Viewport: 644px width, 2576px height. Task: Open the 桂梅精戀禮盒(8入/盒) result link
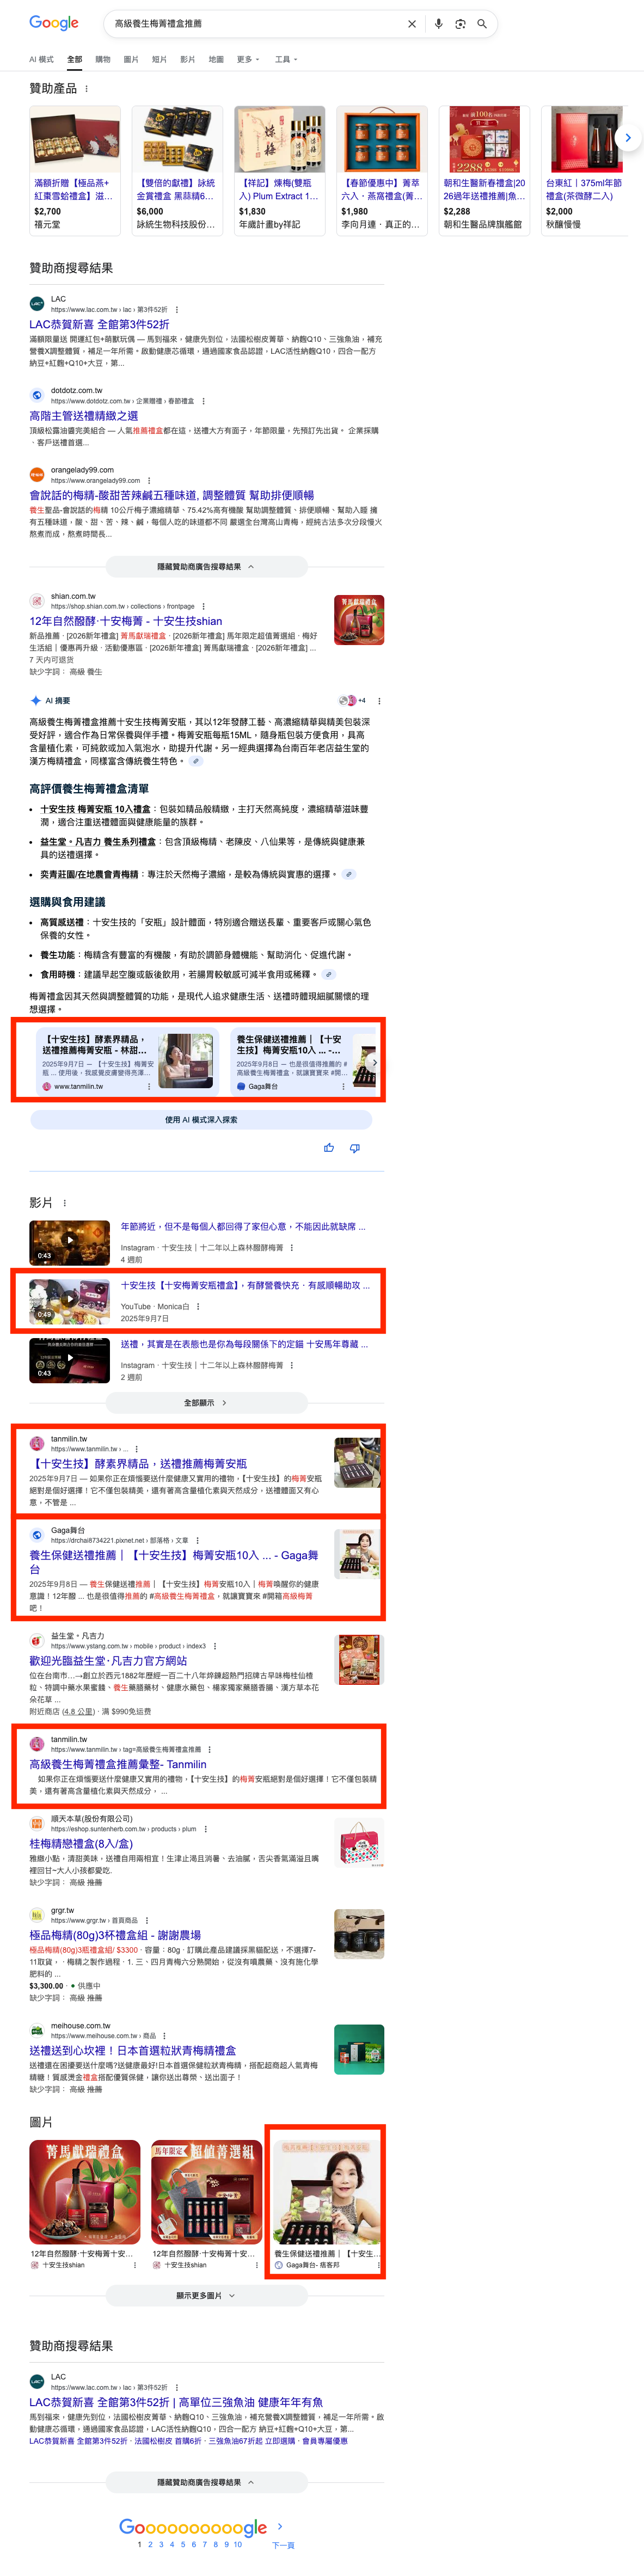81,1843
